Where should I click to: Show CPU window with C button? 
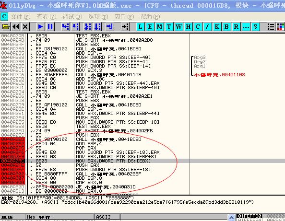(x=198, y=27)
